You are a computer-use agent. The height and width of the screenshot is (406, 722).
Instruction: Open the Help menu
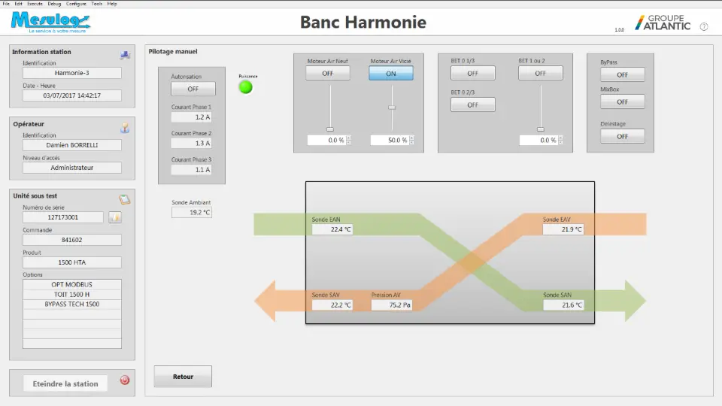tap(112, 4)
